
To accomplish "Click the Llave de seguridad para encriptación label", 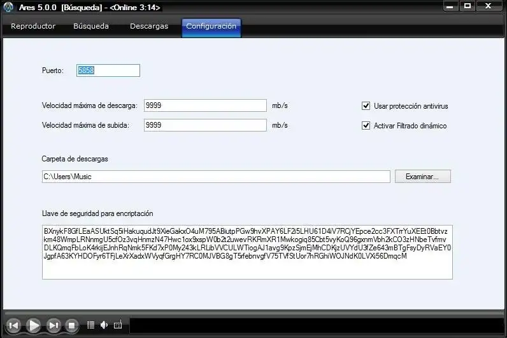I will (97, 213).
